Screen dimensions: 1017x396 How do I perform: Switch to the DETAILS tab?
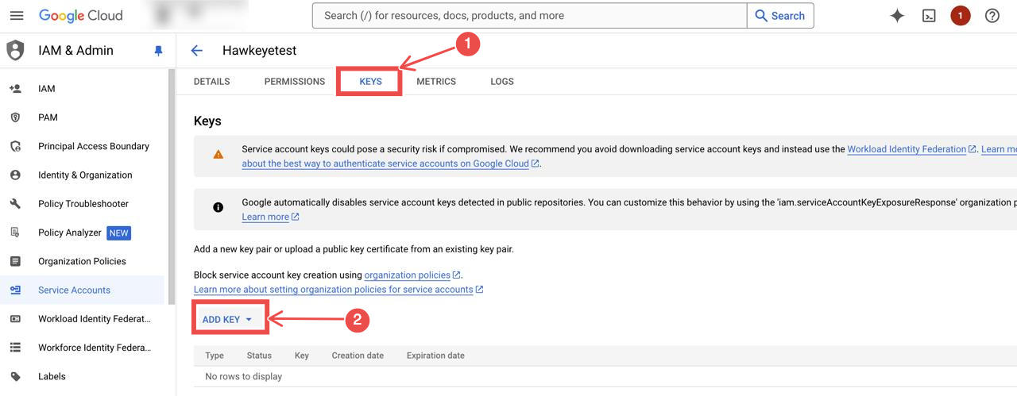(211, 82)
